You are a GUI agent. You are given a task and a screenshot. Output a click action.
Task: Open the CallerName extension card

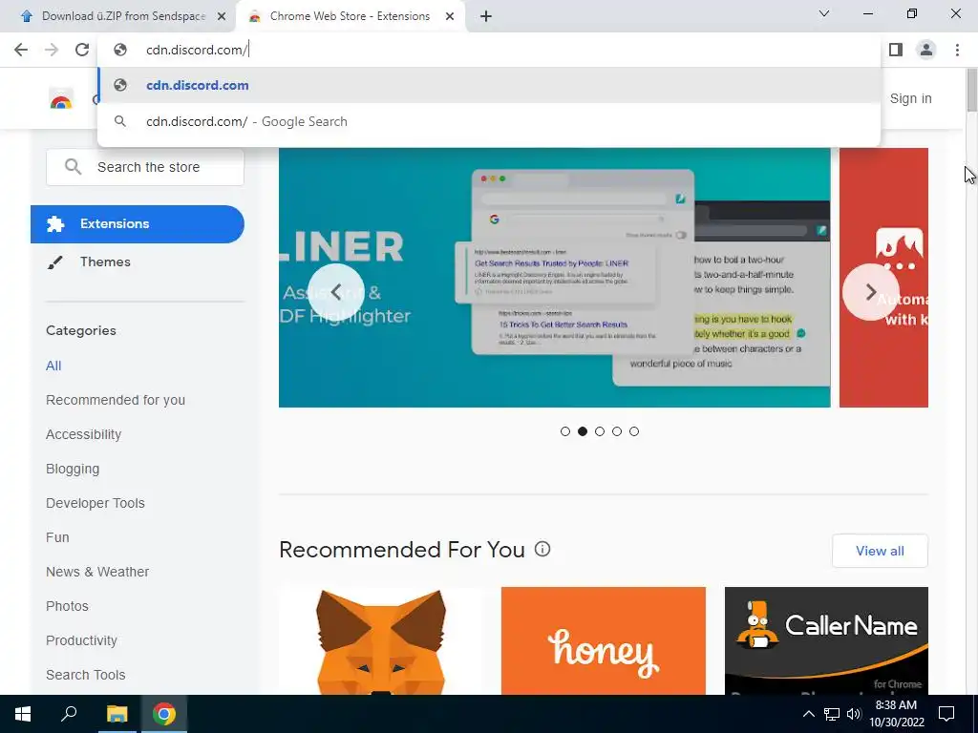[826, 640]
